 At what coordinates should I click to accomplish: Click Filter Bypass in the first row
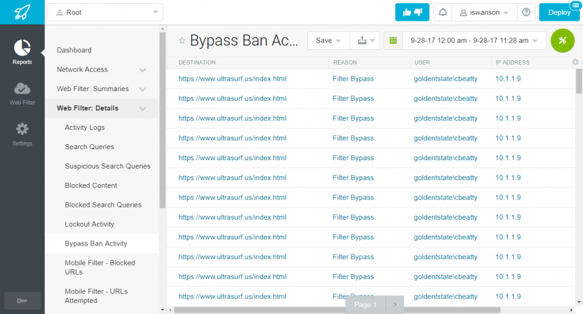353,79
